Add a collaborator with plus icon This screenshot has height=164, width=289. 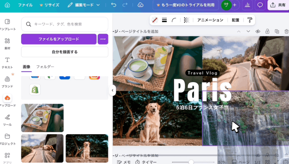pos(235,5)
